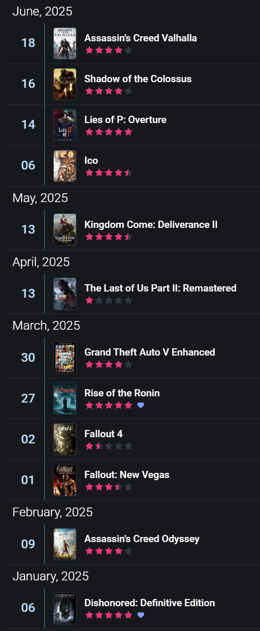Select the Dishonored: Definitive Edition cover art
260x631 pixels.
pos(65,608)
